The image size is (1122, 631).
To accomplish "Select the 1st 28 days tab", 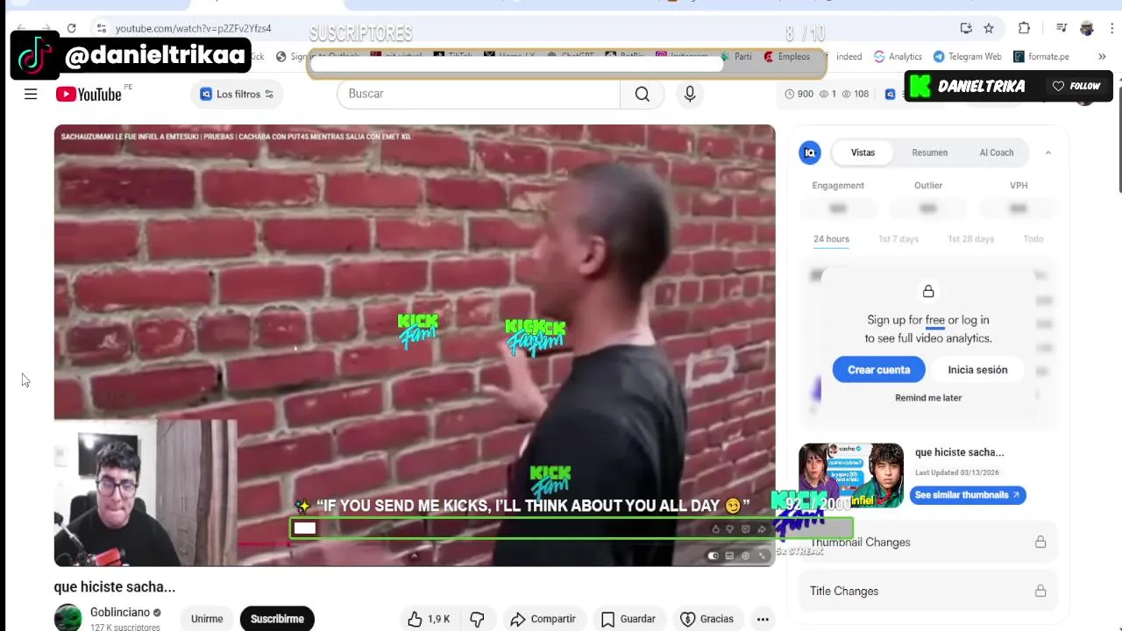I will 970,239.
